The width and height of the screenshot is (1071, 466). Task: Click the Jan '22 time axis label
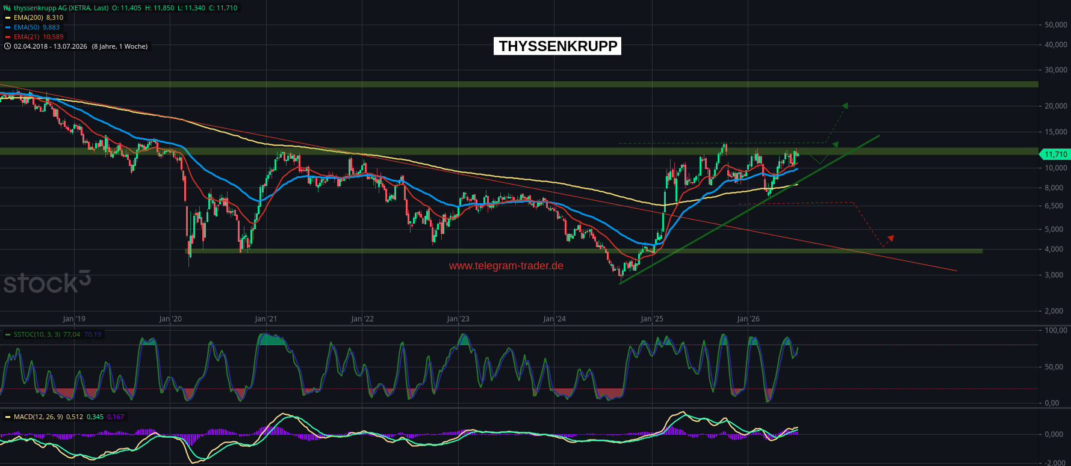[x=362, y=319]
